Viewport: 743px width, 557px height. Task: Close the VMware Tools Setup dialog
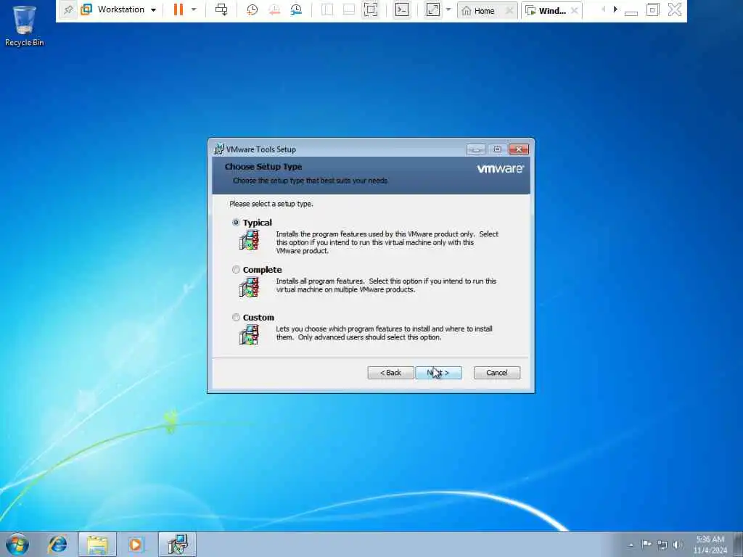(518, 149)
